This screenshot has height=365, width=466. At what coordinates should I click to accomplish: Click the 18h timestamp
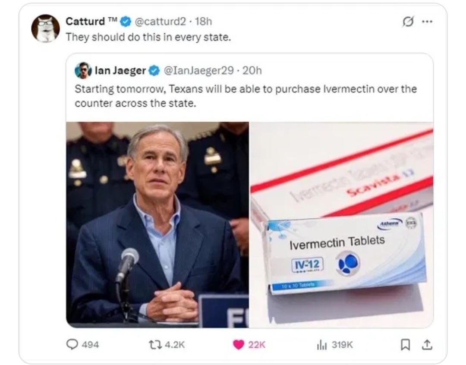coord(203,22)
